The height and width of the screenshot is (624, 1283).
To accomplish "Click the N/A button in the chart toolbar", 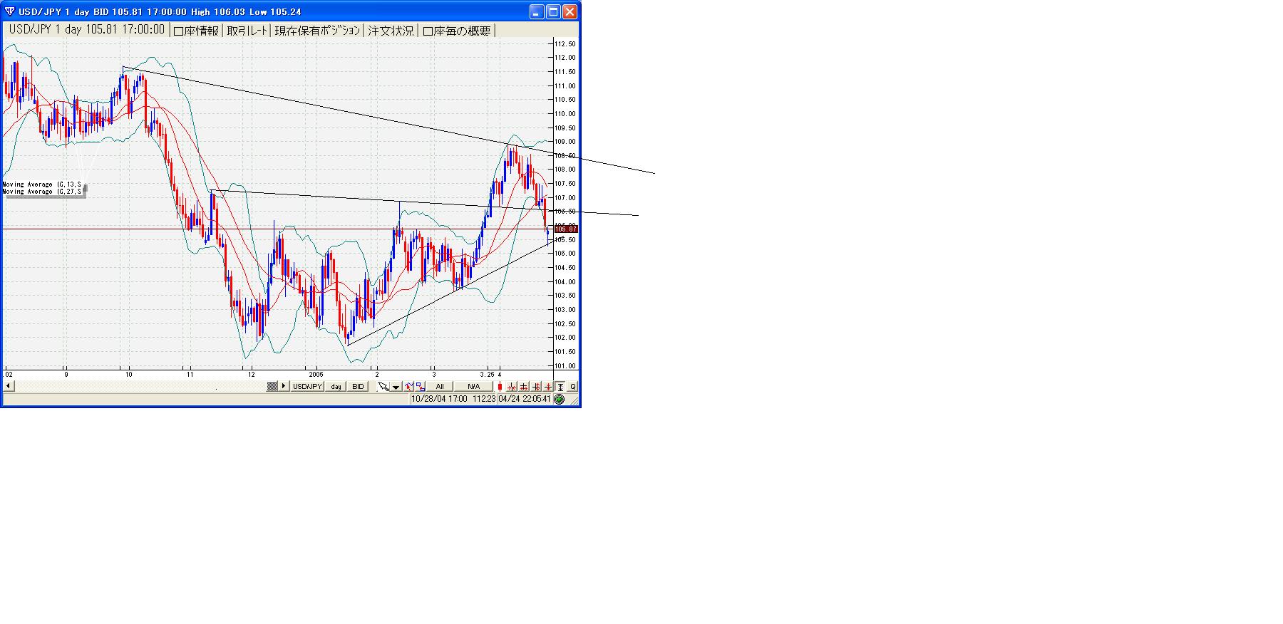I will (474, 387).
